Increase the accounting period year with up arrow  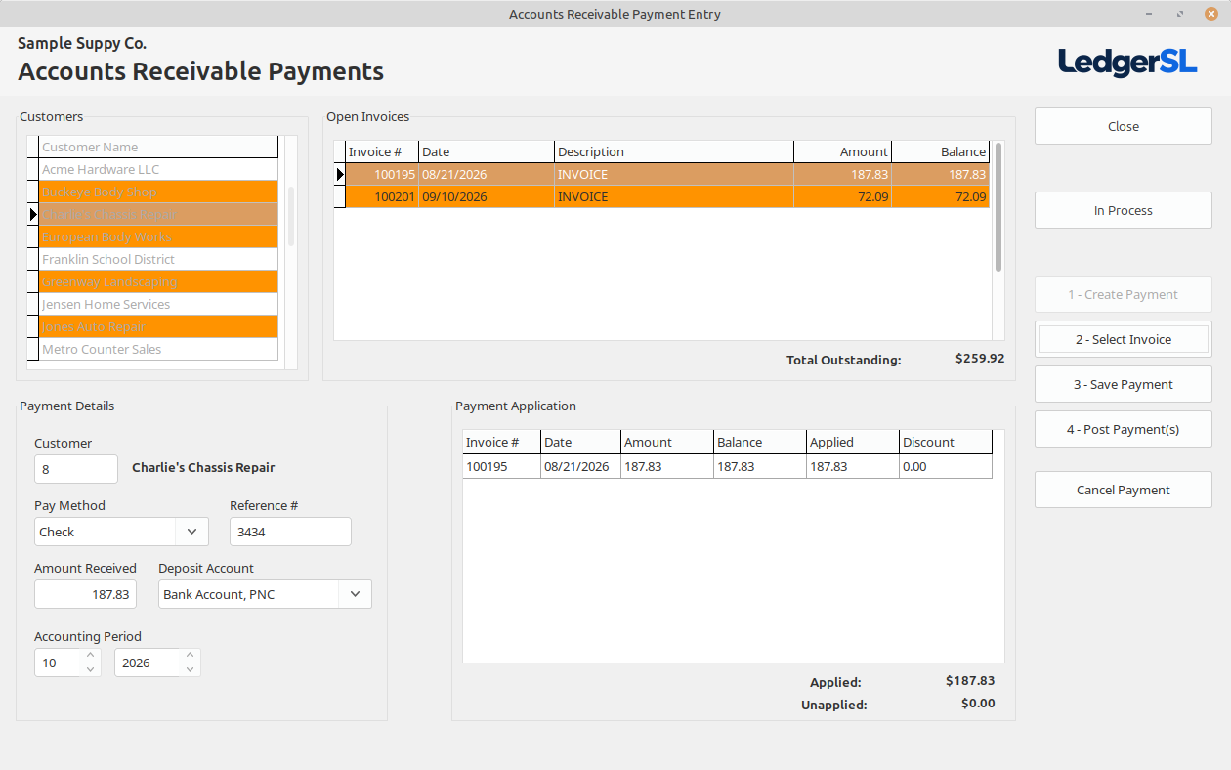point(191,656)
